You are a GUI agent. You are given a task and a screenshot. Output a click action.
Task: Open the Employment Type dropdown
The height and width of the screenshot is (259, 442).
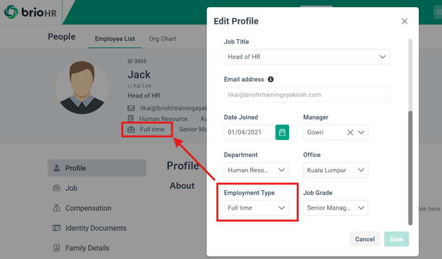pyautogui.click(x=256, y=208)
